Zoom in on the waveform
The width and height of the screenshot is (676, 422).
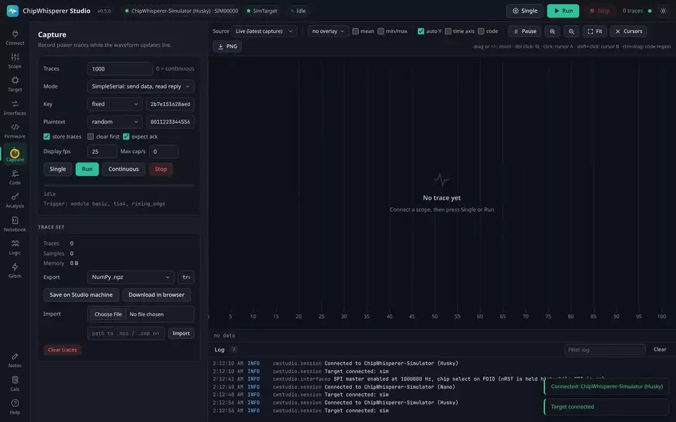[552, 32]
